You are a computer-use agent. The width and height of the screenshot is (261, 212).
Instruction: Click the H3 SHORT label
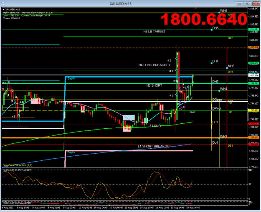pyautogui.click(x=154, y=85)
